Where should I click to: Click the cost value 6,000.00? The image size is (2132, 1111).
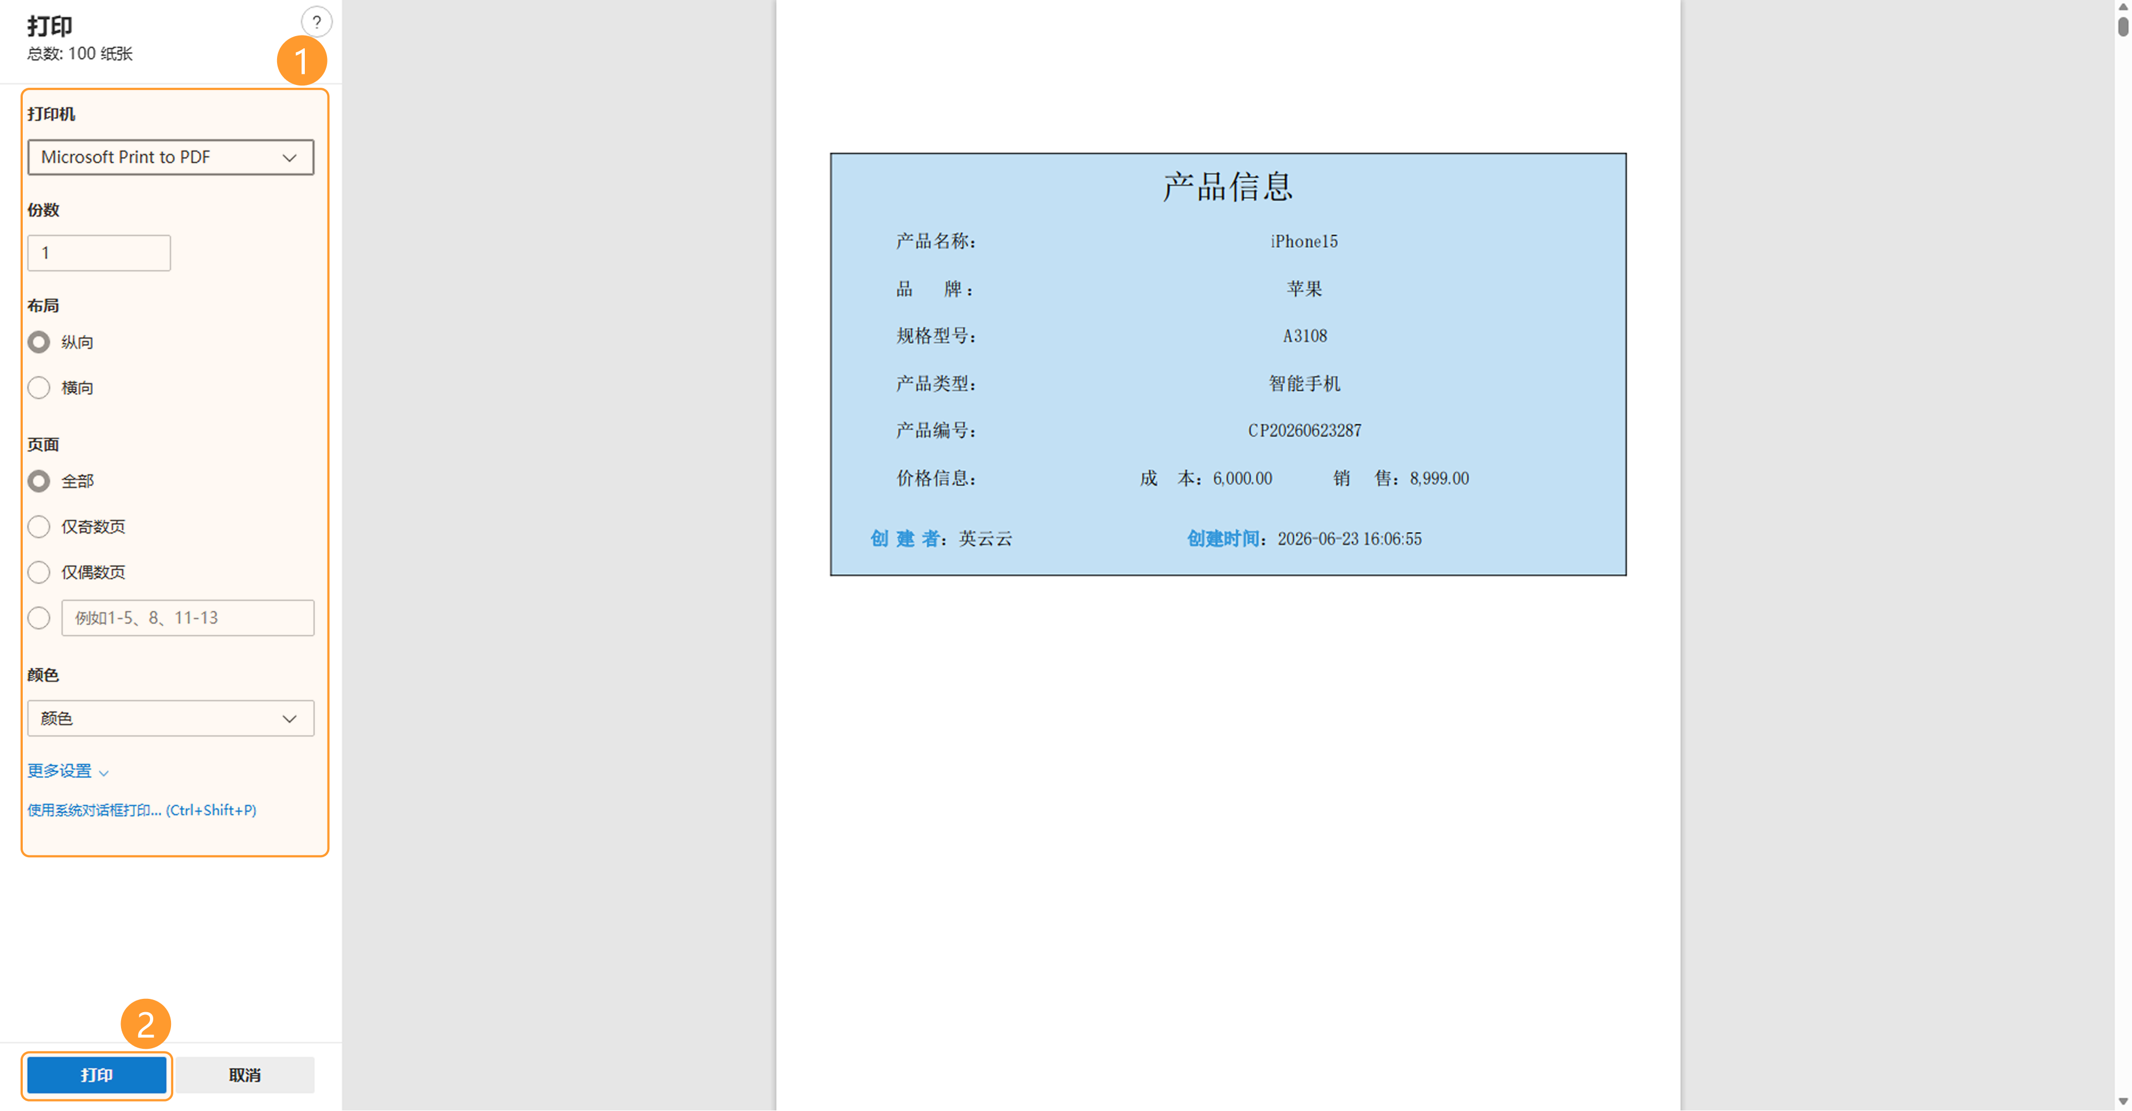[1243, 479]
